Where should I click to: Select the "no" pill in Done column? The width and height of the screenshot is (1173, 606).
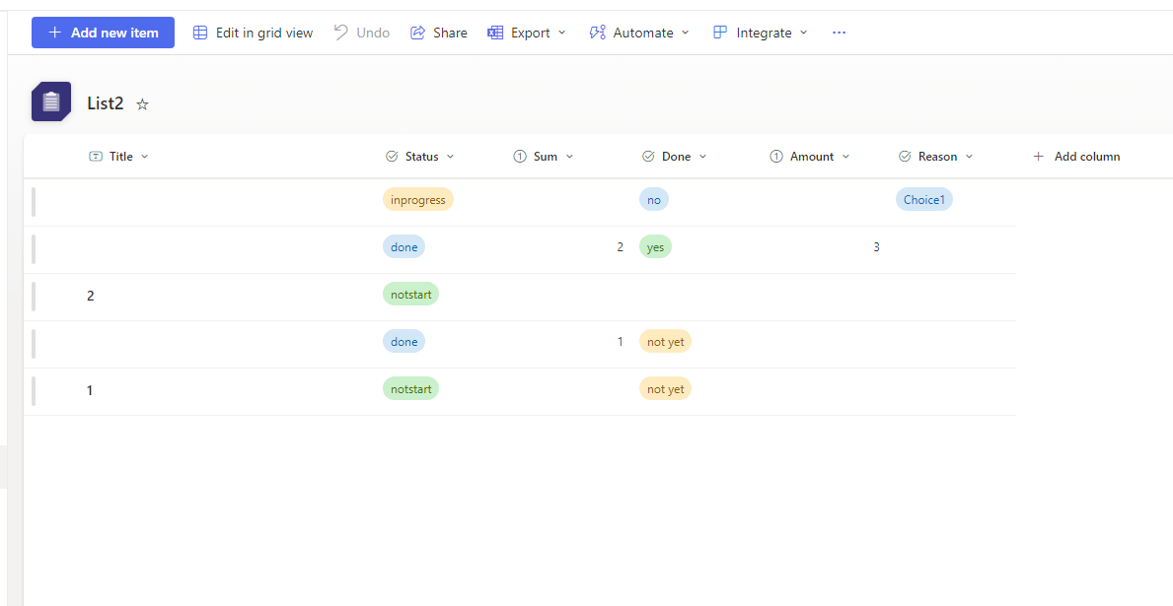click(x=654, y=199)
